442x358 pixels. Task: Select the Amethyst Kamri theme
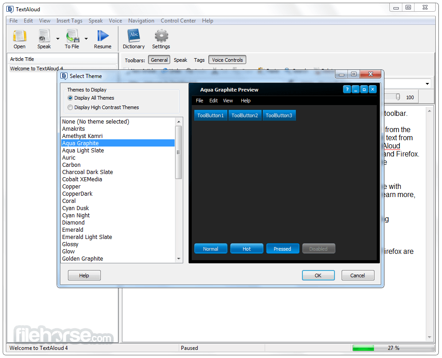118,136
